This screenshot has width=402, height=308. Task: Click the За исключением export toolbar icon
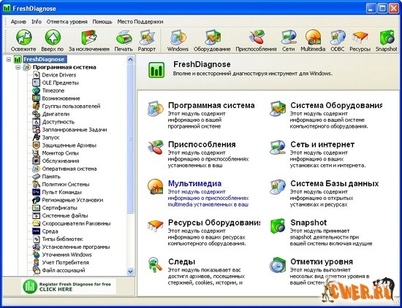pos(89,37)
